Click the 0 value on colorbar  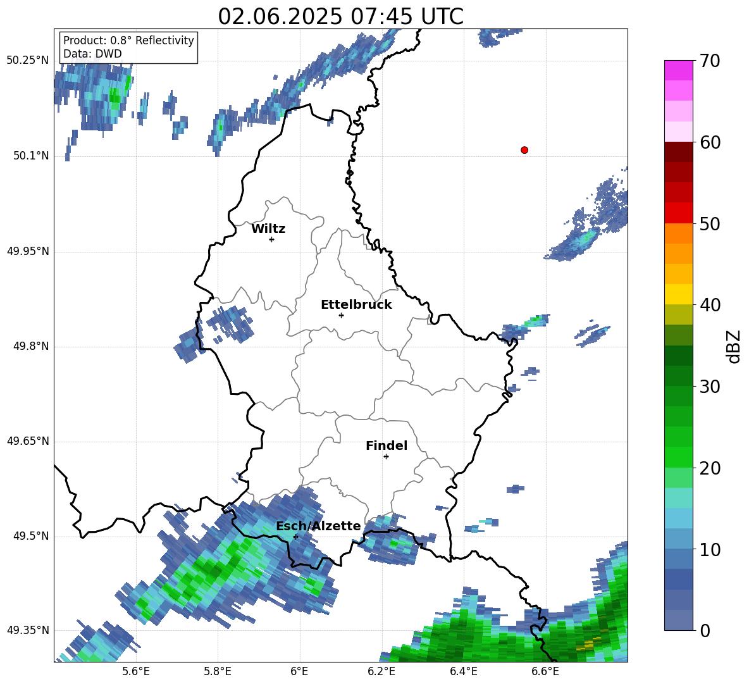coord(705,630)
